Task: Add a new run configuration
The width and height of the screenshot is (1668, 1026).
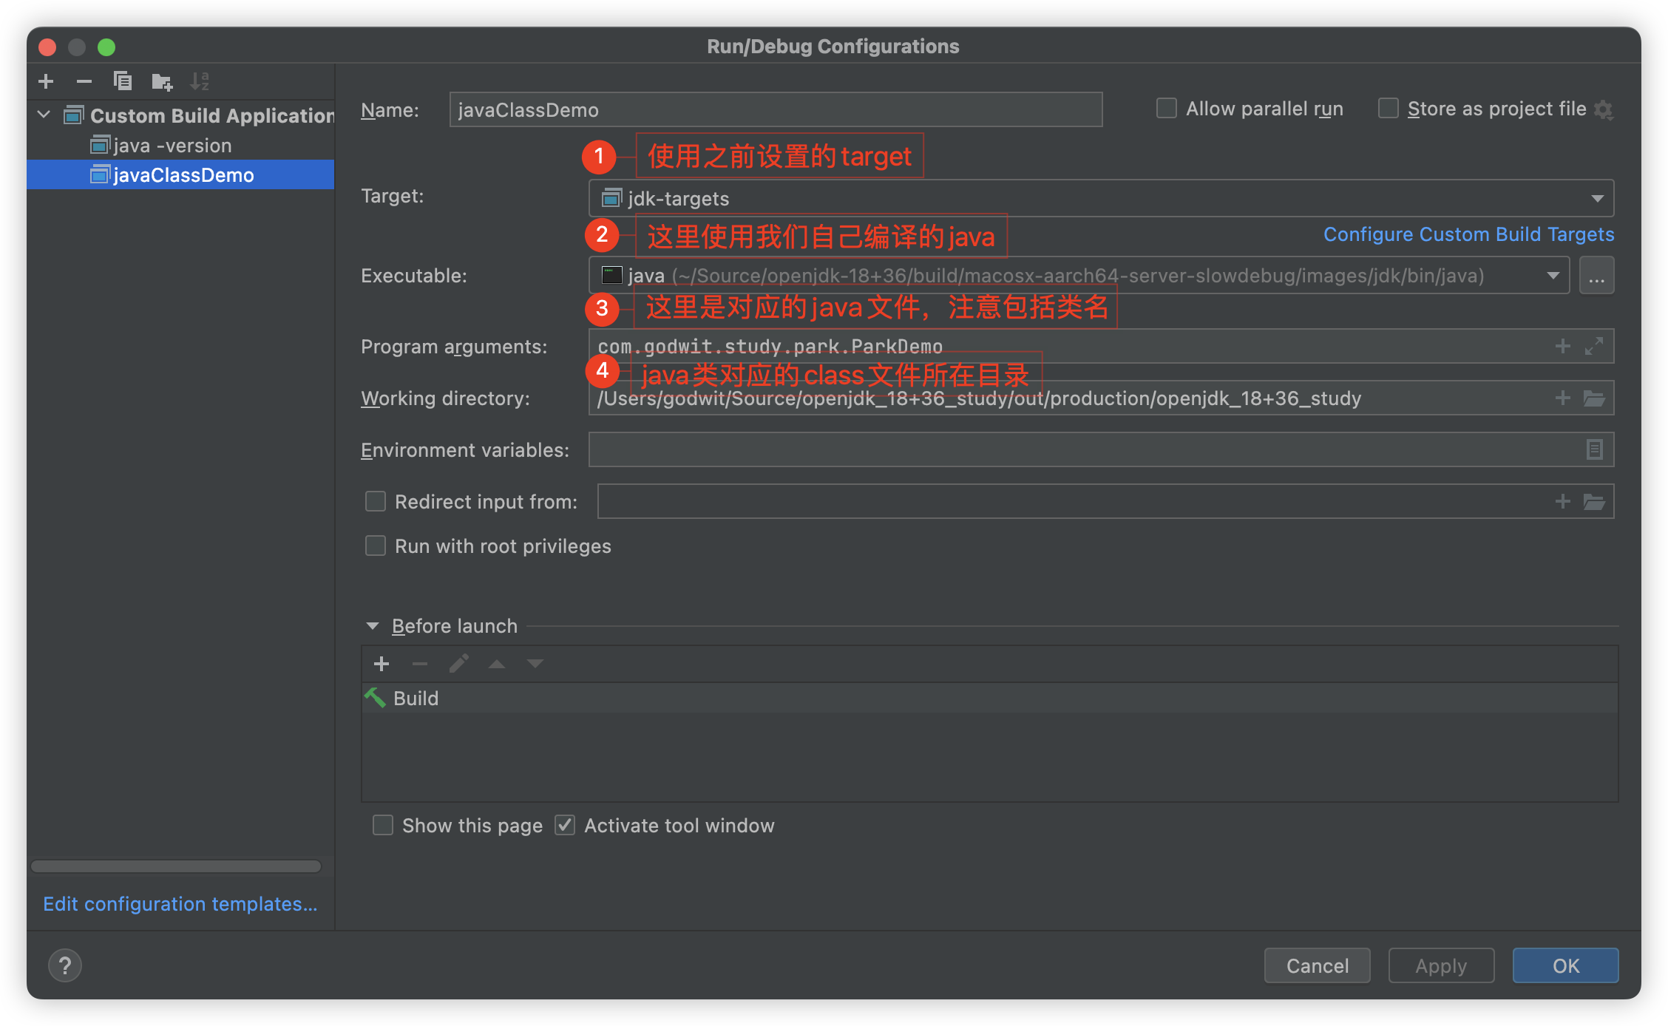Action: tap(46, 81)
